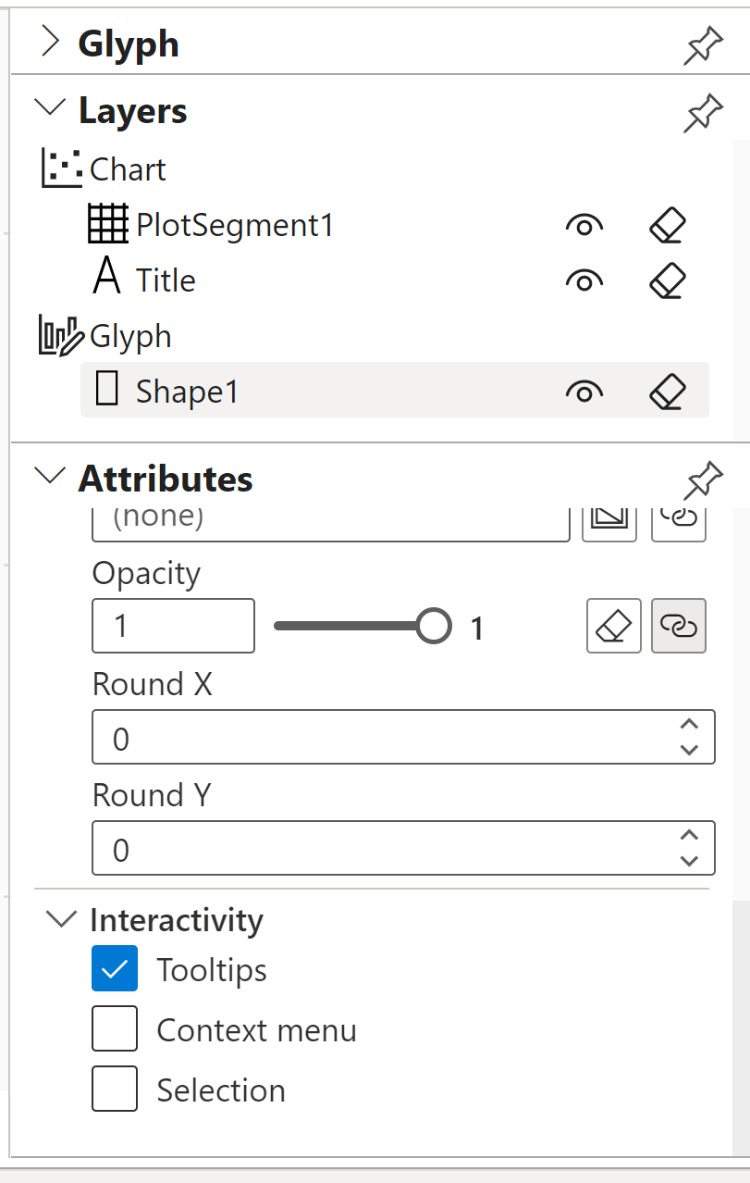
Task: Erase the Shape1 layer
Action: point(668,391)
